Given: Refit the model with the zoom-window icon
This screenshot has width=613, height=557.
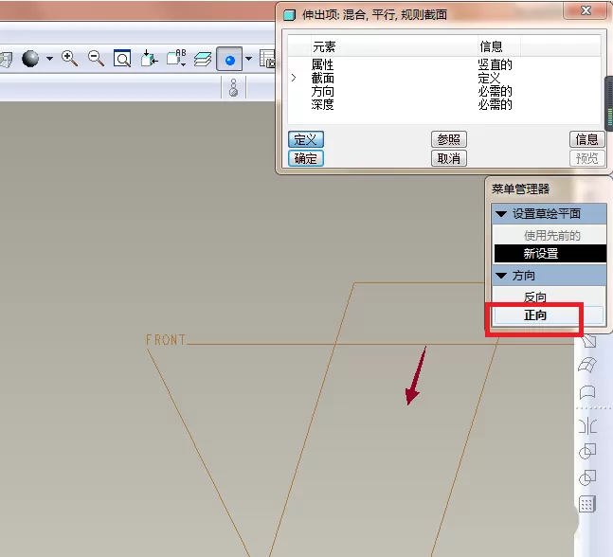Looking at the screenshot, I should click(x=122, y=59).
